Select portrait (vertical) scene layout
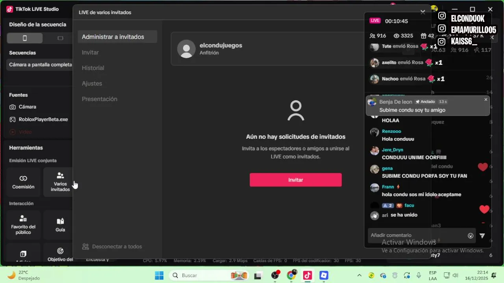 tap(24, 38)
